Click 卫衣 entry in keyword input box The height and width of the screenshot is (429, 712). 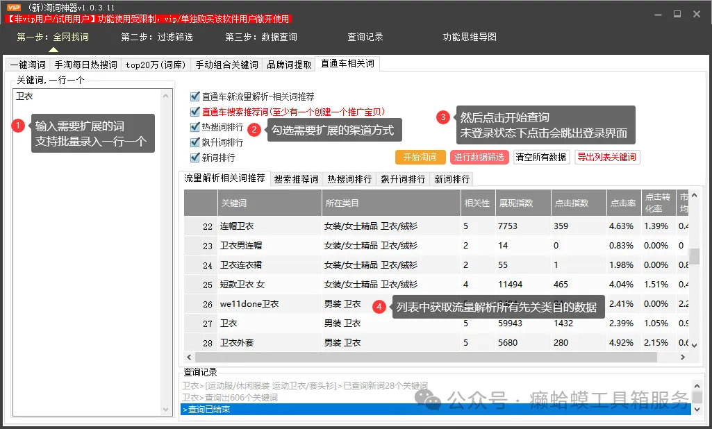(x=24, y=96)
